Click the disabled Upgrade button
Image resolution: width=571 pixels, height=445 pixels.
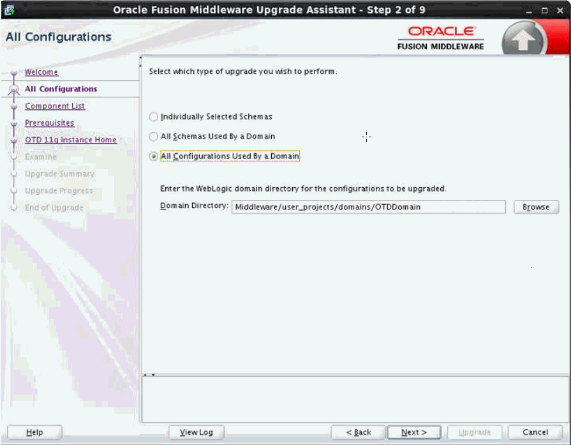point(475,432)
